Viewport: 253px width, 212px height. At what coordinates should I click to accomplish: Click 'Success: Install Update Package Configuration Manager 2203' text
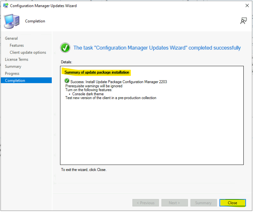(x=118, y=82)
